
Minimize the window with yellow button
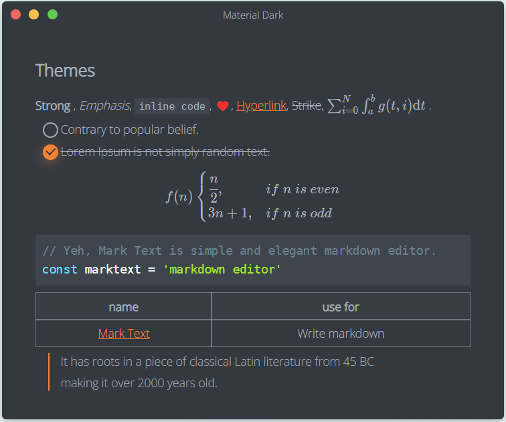(34, 15)
